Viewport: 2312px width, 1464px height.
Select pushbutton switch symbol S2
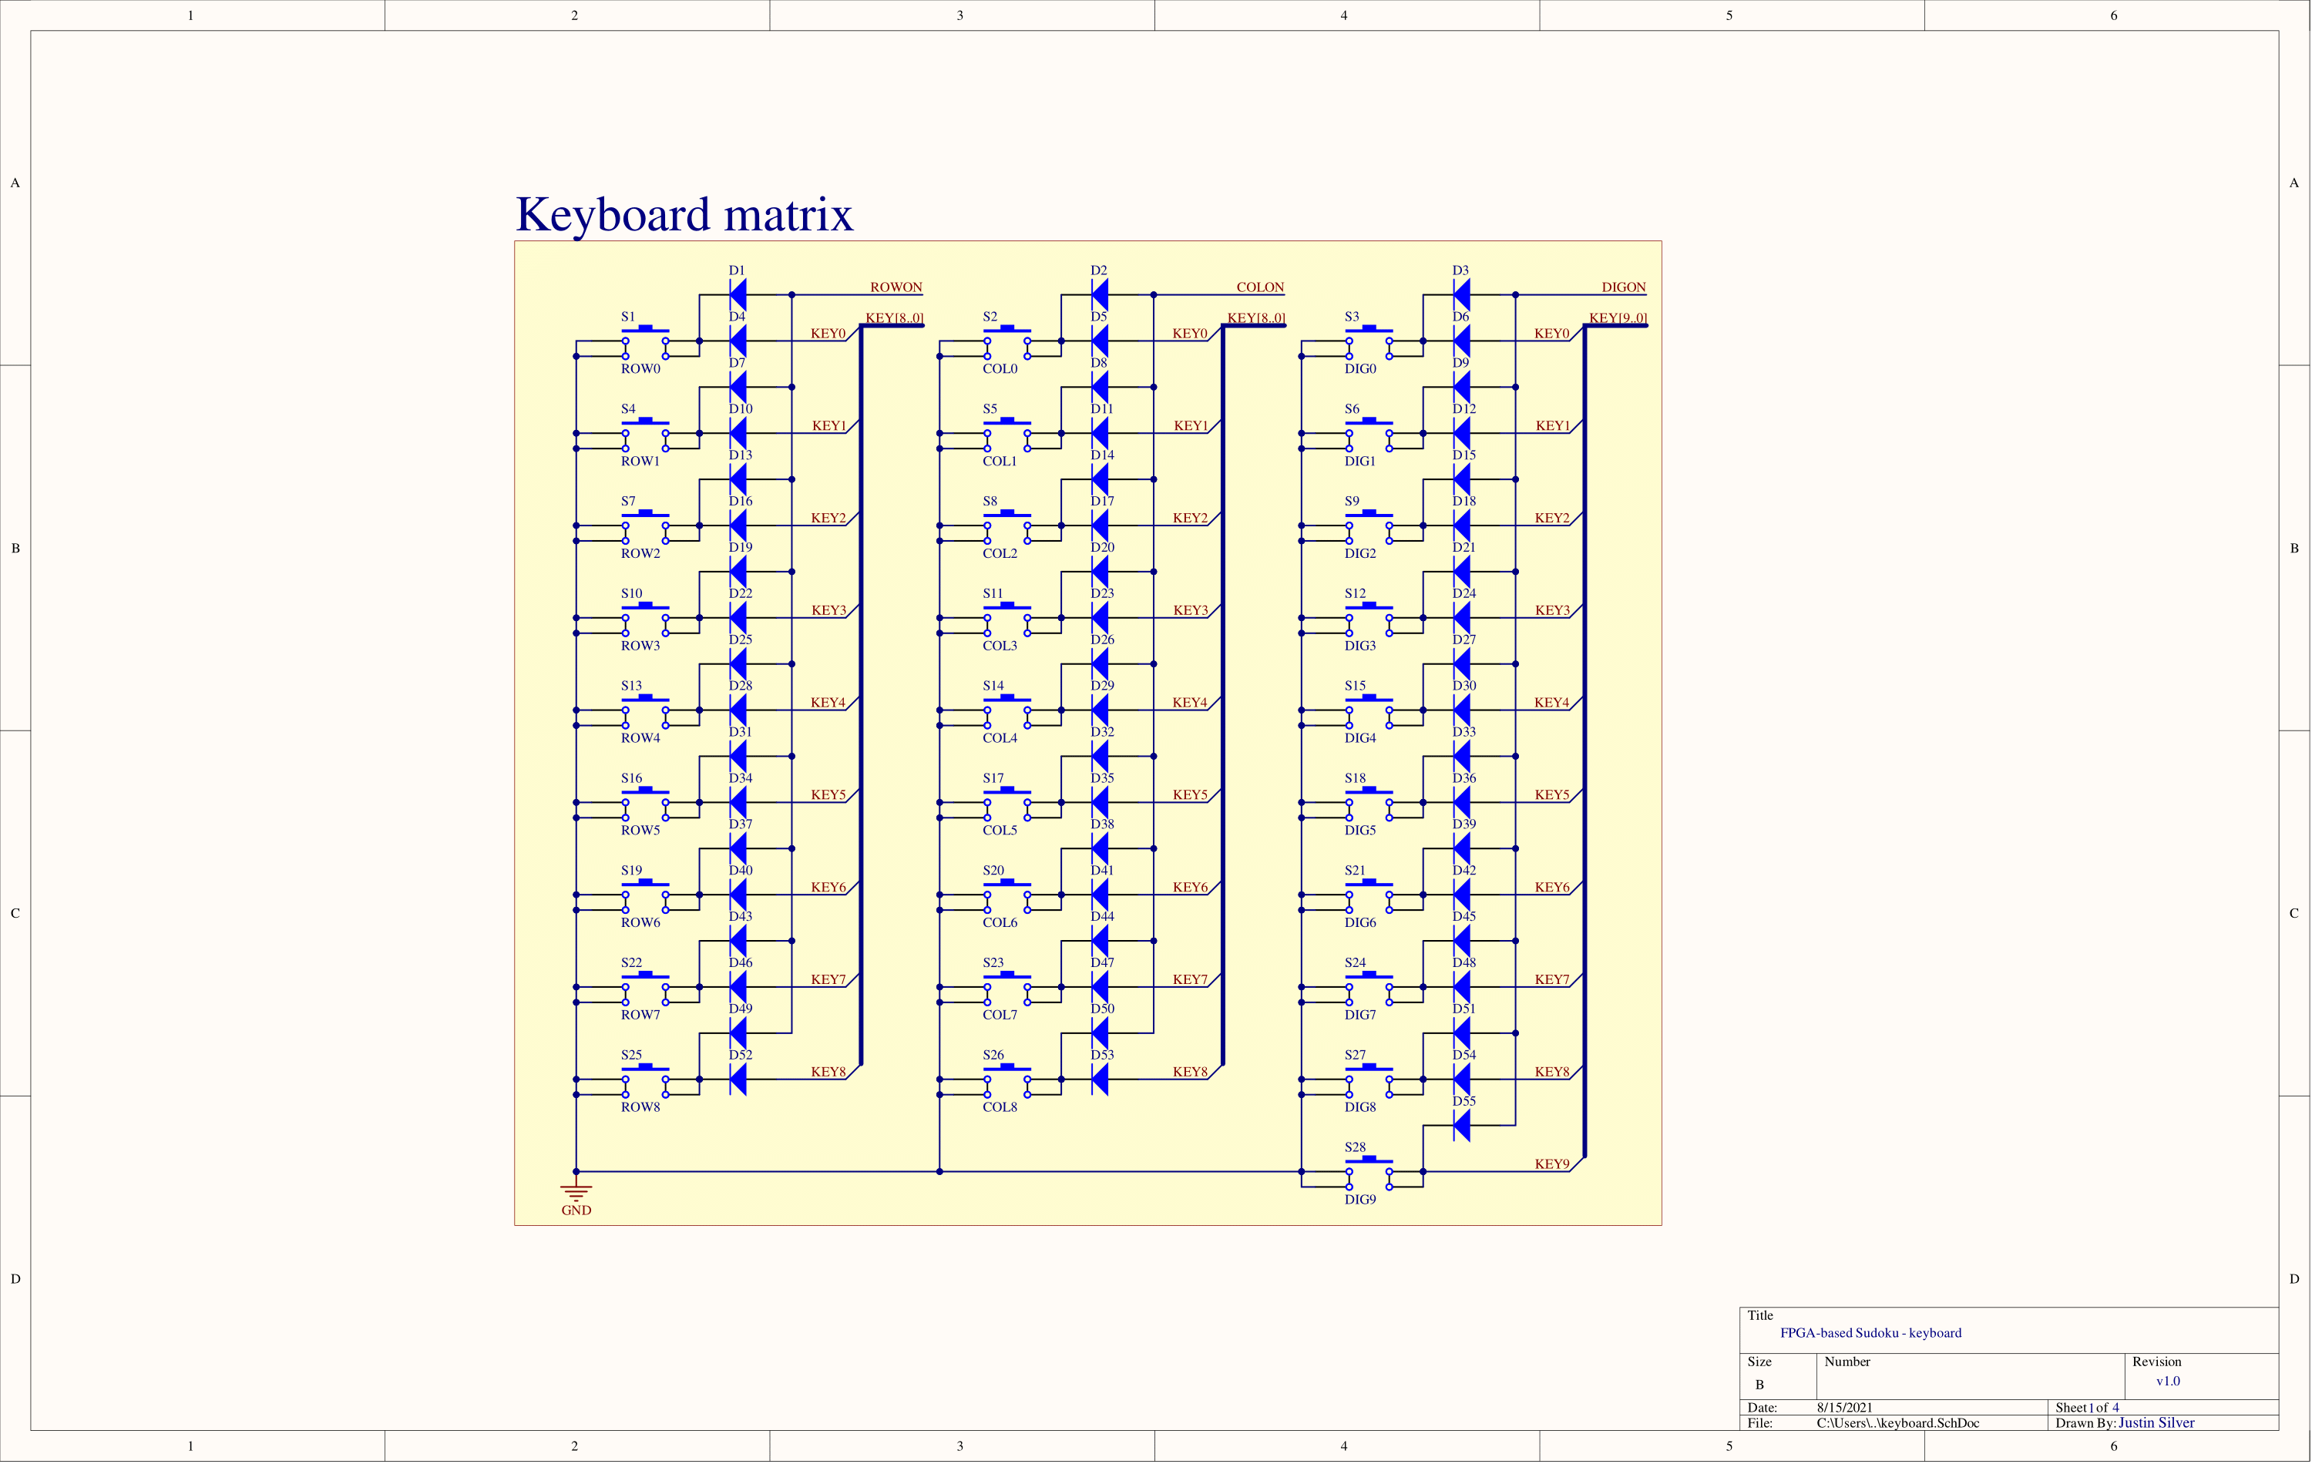pos(1007,342)
